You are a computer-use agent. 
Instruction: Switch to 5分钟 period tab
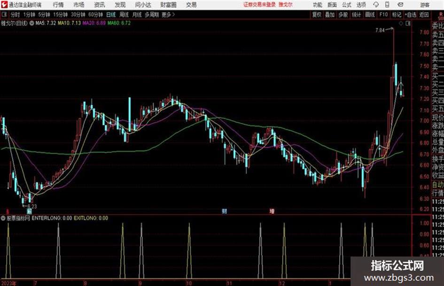pos(44,15)
